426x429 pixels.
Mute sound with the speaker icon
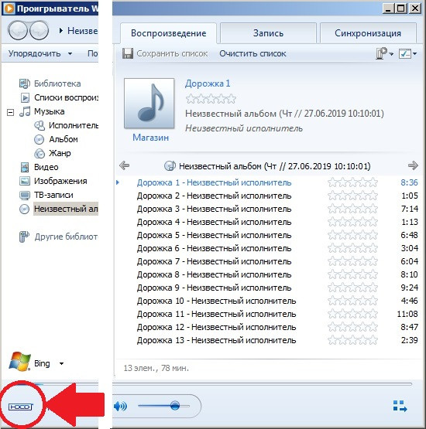coord(120,406)
